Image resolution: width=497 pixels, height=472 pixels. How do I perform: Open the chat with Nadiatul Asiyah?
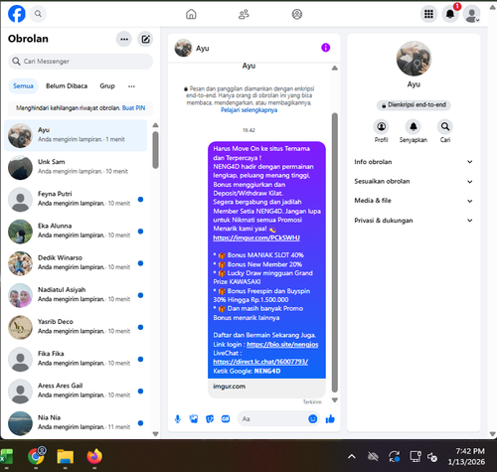[x=76, y=295]
